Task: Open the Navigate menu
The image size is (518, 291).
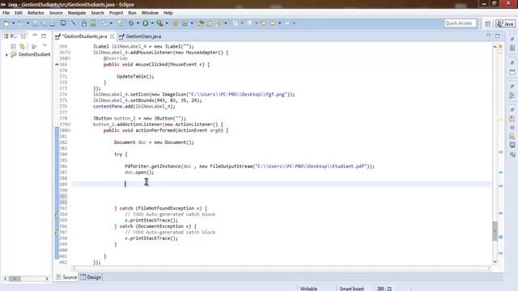Action: 77,13
